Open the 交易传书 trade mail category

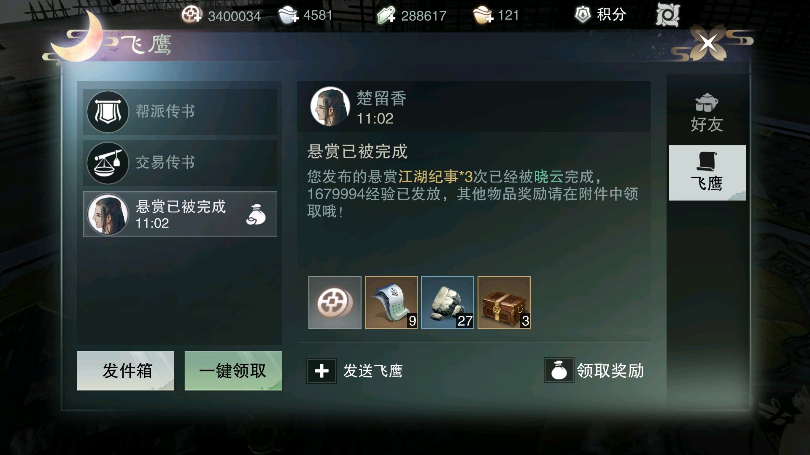(180, 163)
